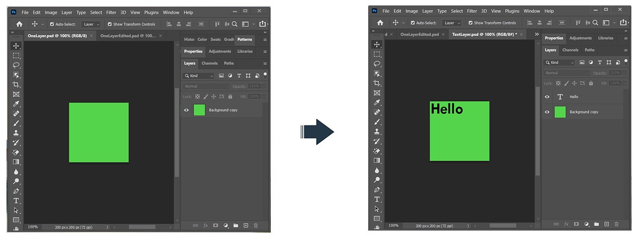This screenshot has width=636, height=237.
Task: Click the zoom percentage field in right window
Action: click(394, 225)
